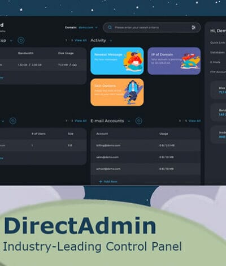The image size is (226, 266).
Task: Click the Disk Usage column header
Action: (66, 53)
